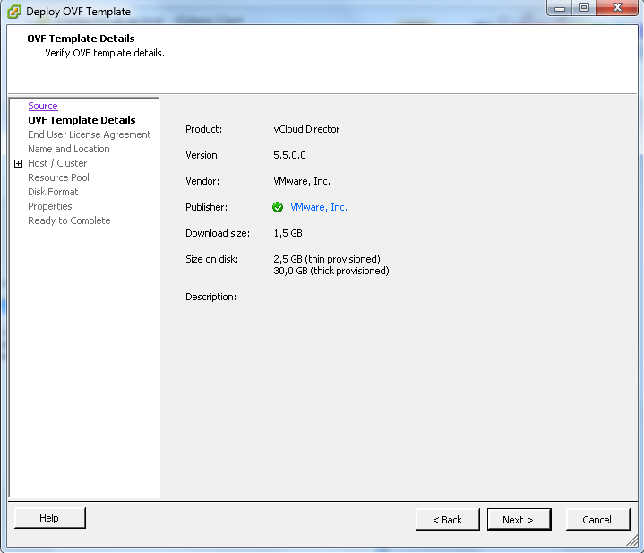Select Host / Cluster step label

point(57,163)
